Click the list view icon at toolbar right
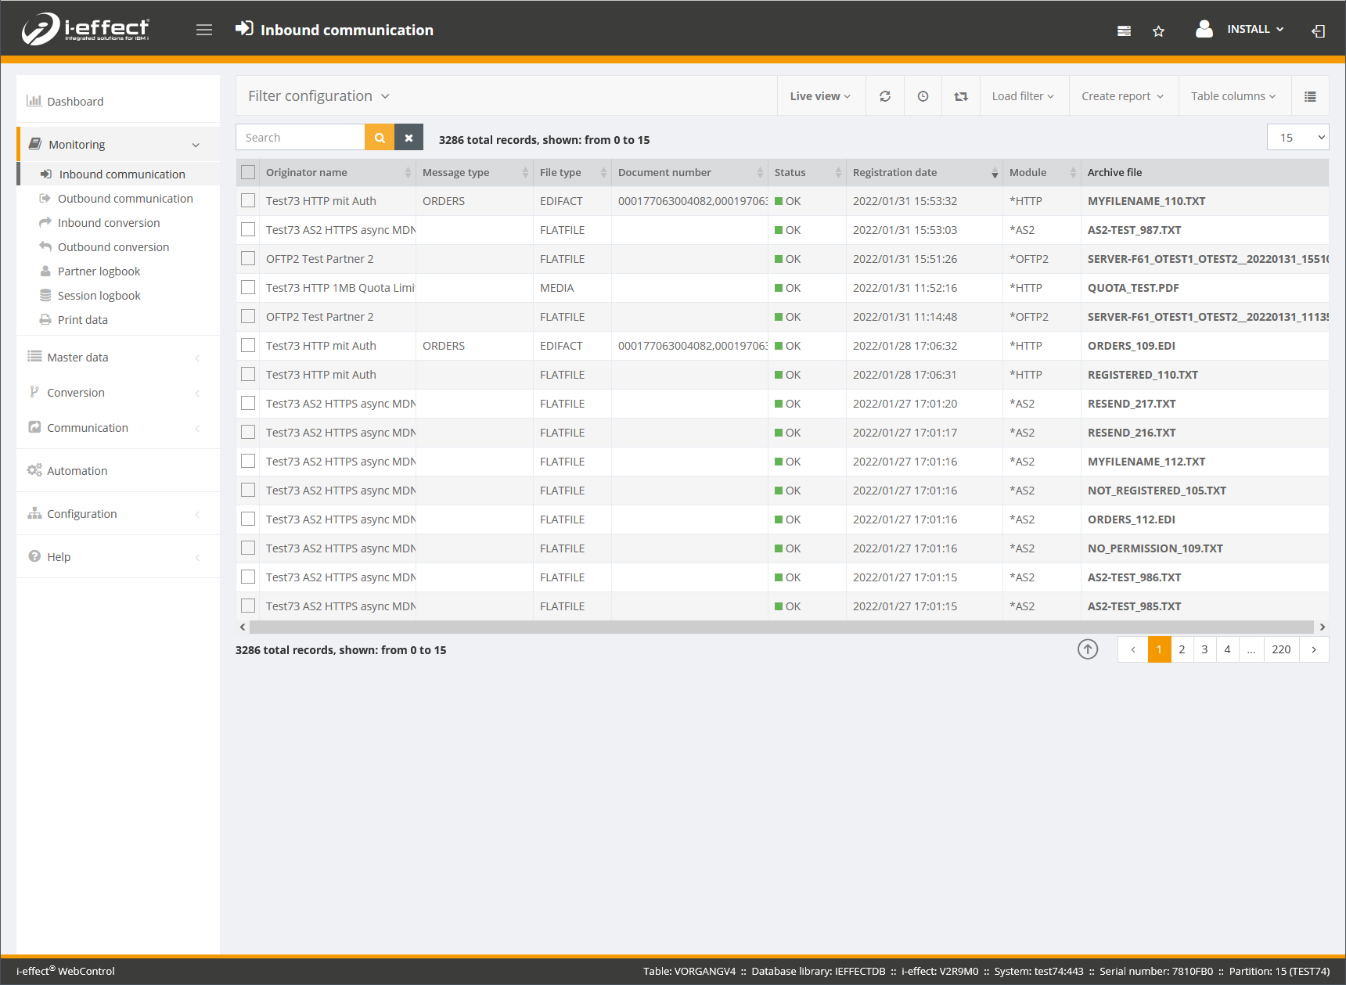This screenshot has width=1346, height=985. tap(1309, 96)
